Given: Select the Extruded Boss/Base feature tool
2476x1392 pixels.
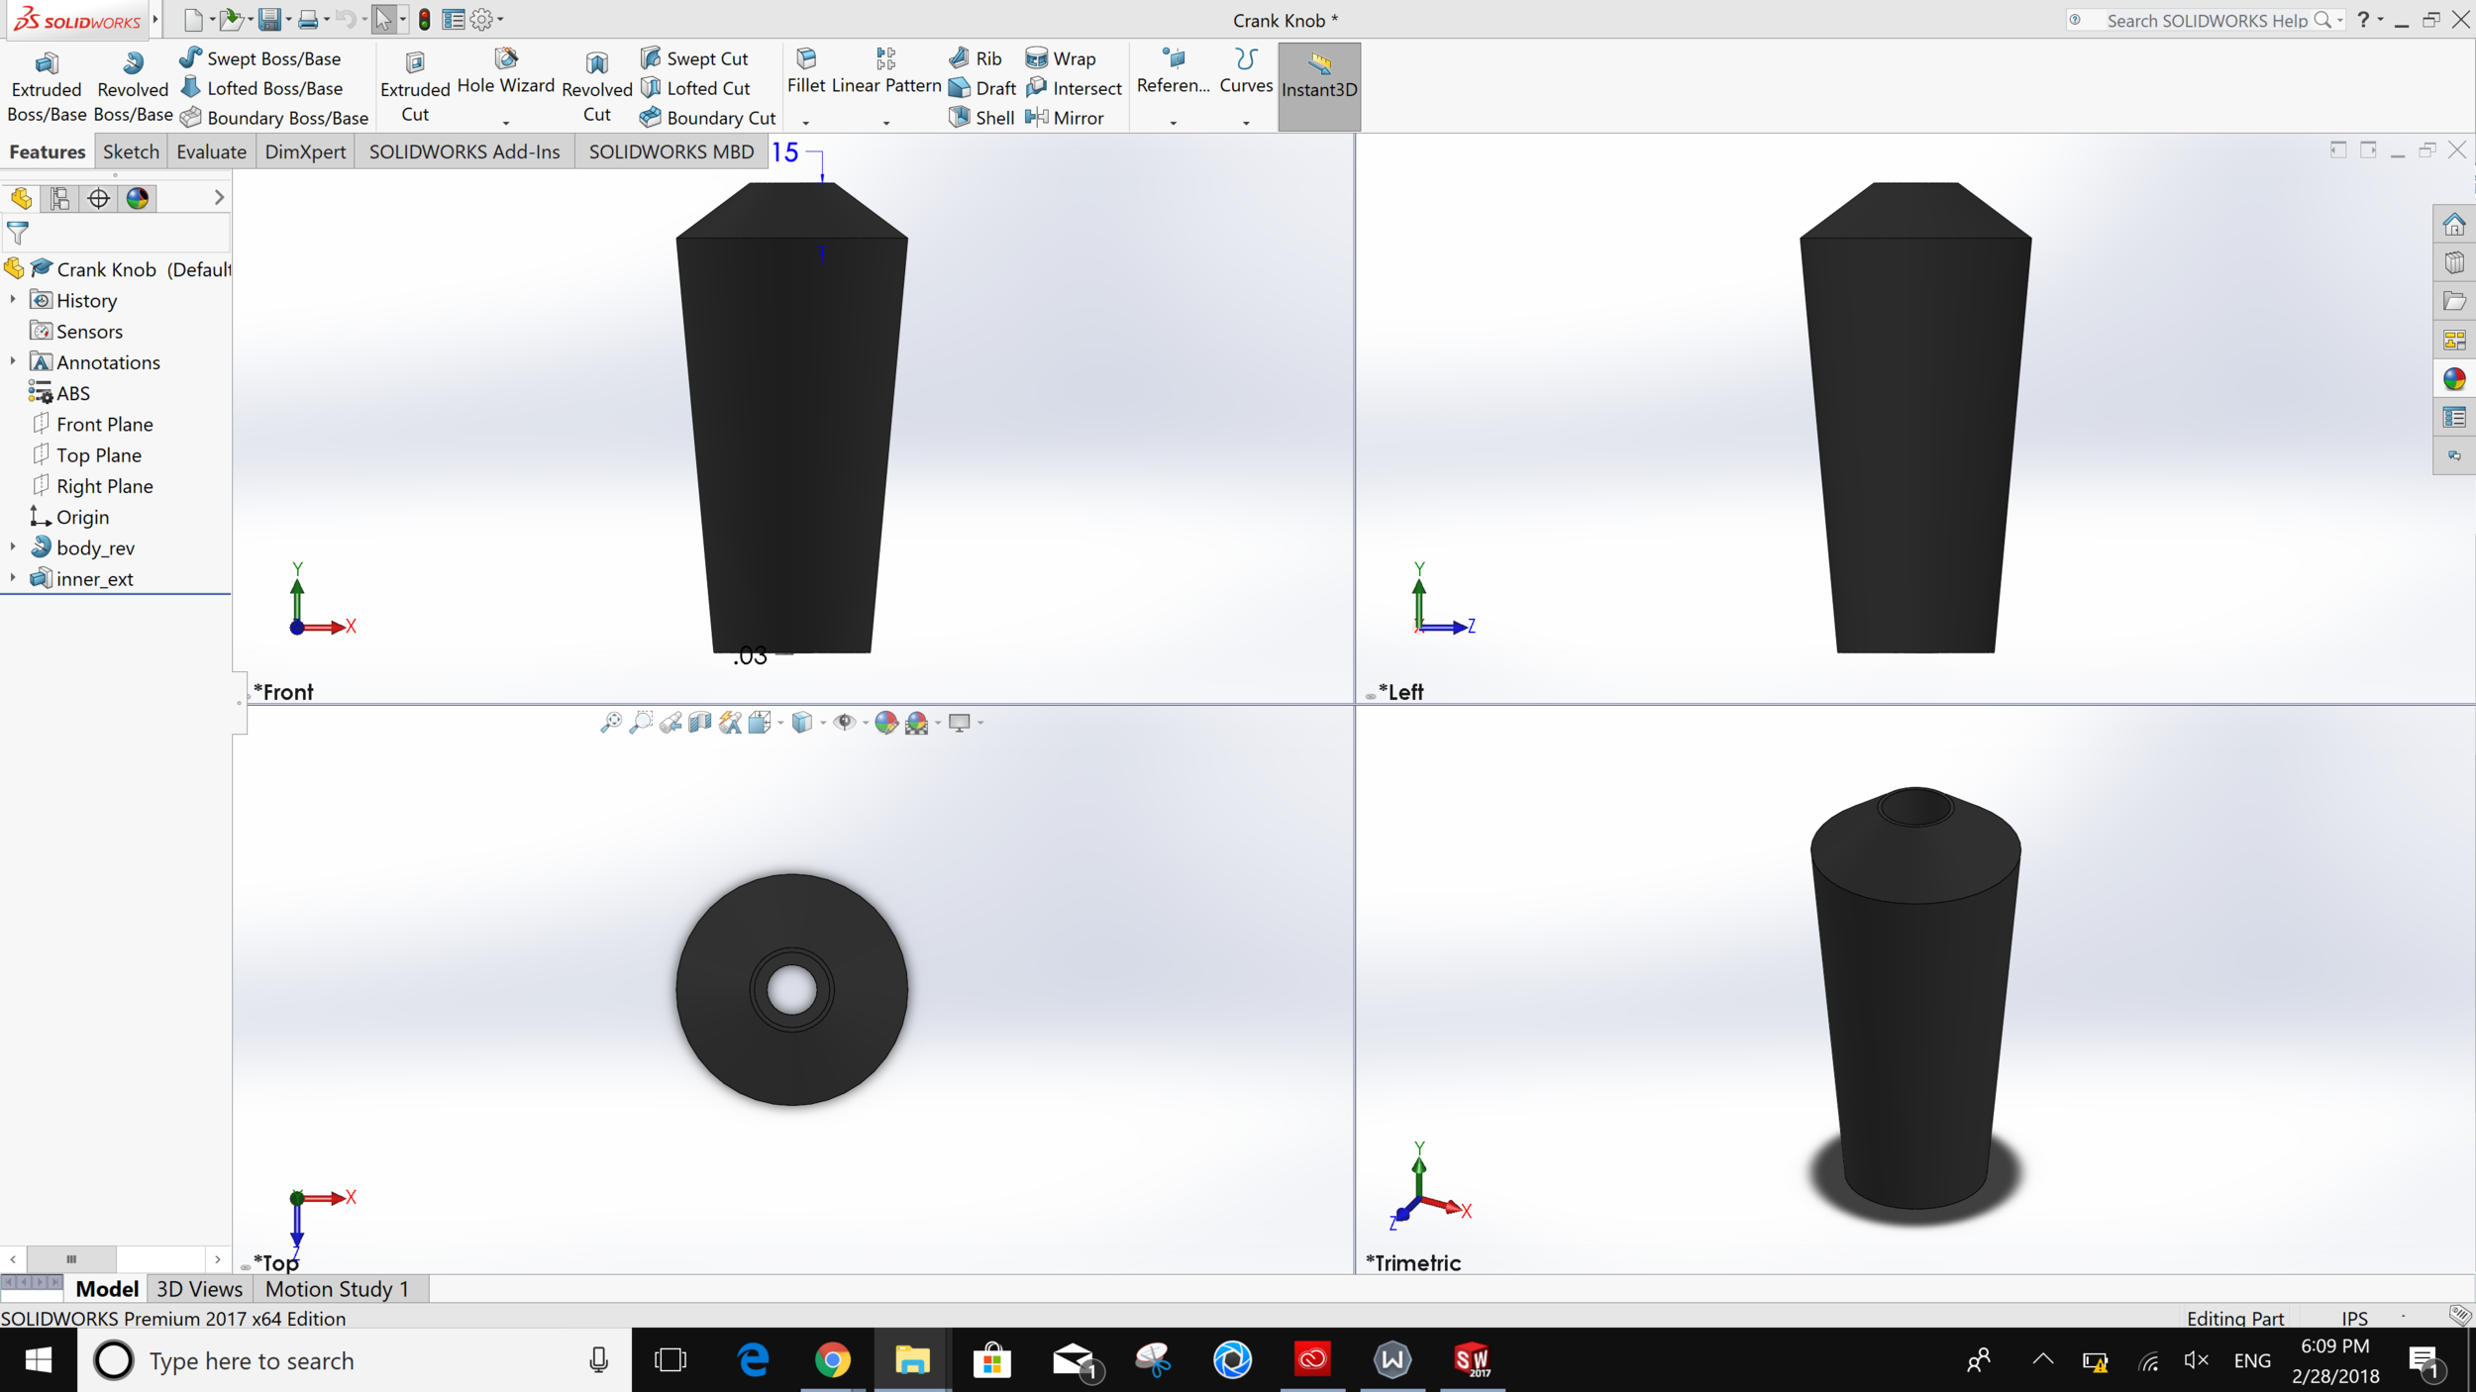Looking at the screenshot, I should pos(45,84).
